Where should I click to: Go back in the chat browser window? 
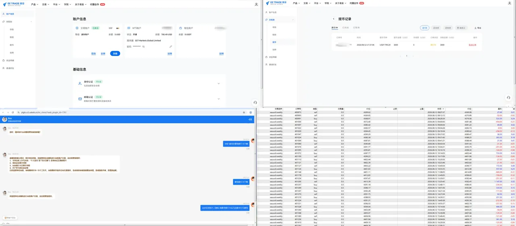point(3,112)
